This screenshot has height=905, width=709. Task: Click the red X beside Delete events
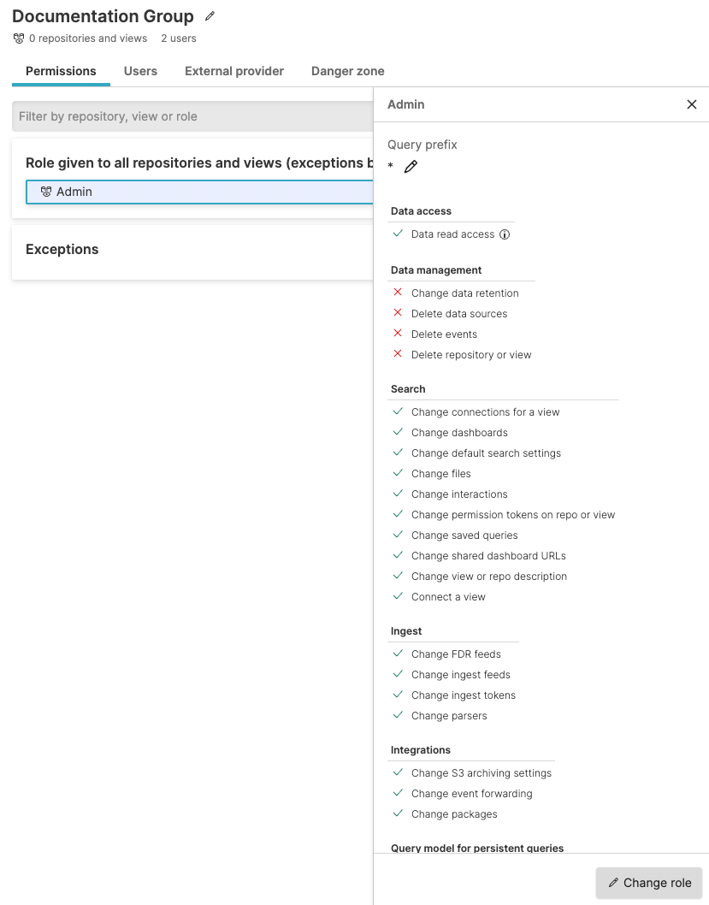click(397, 333)
